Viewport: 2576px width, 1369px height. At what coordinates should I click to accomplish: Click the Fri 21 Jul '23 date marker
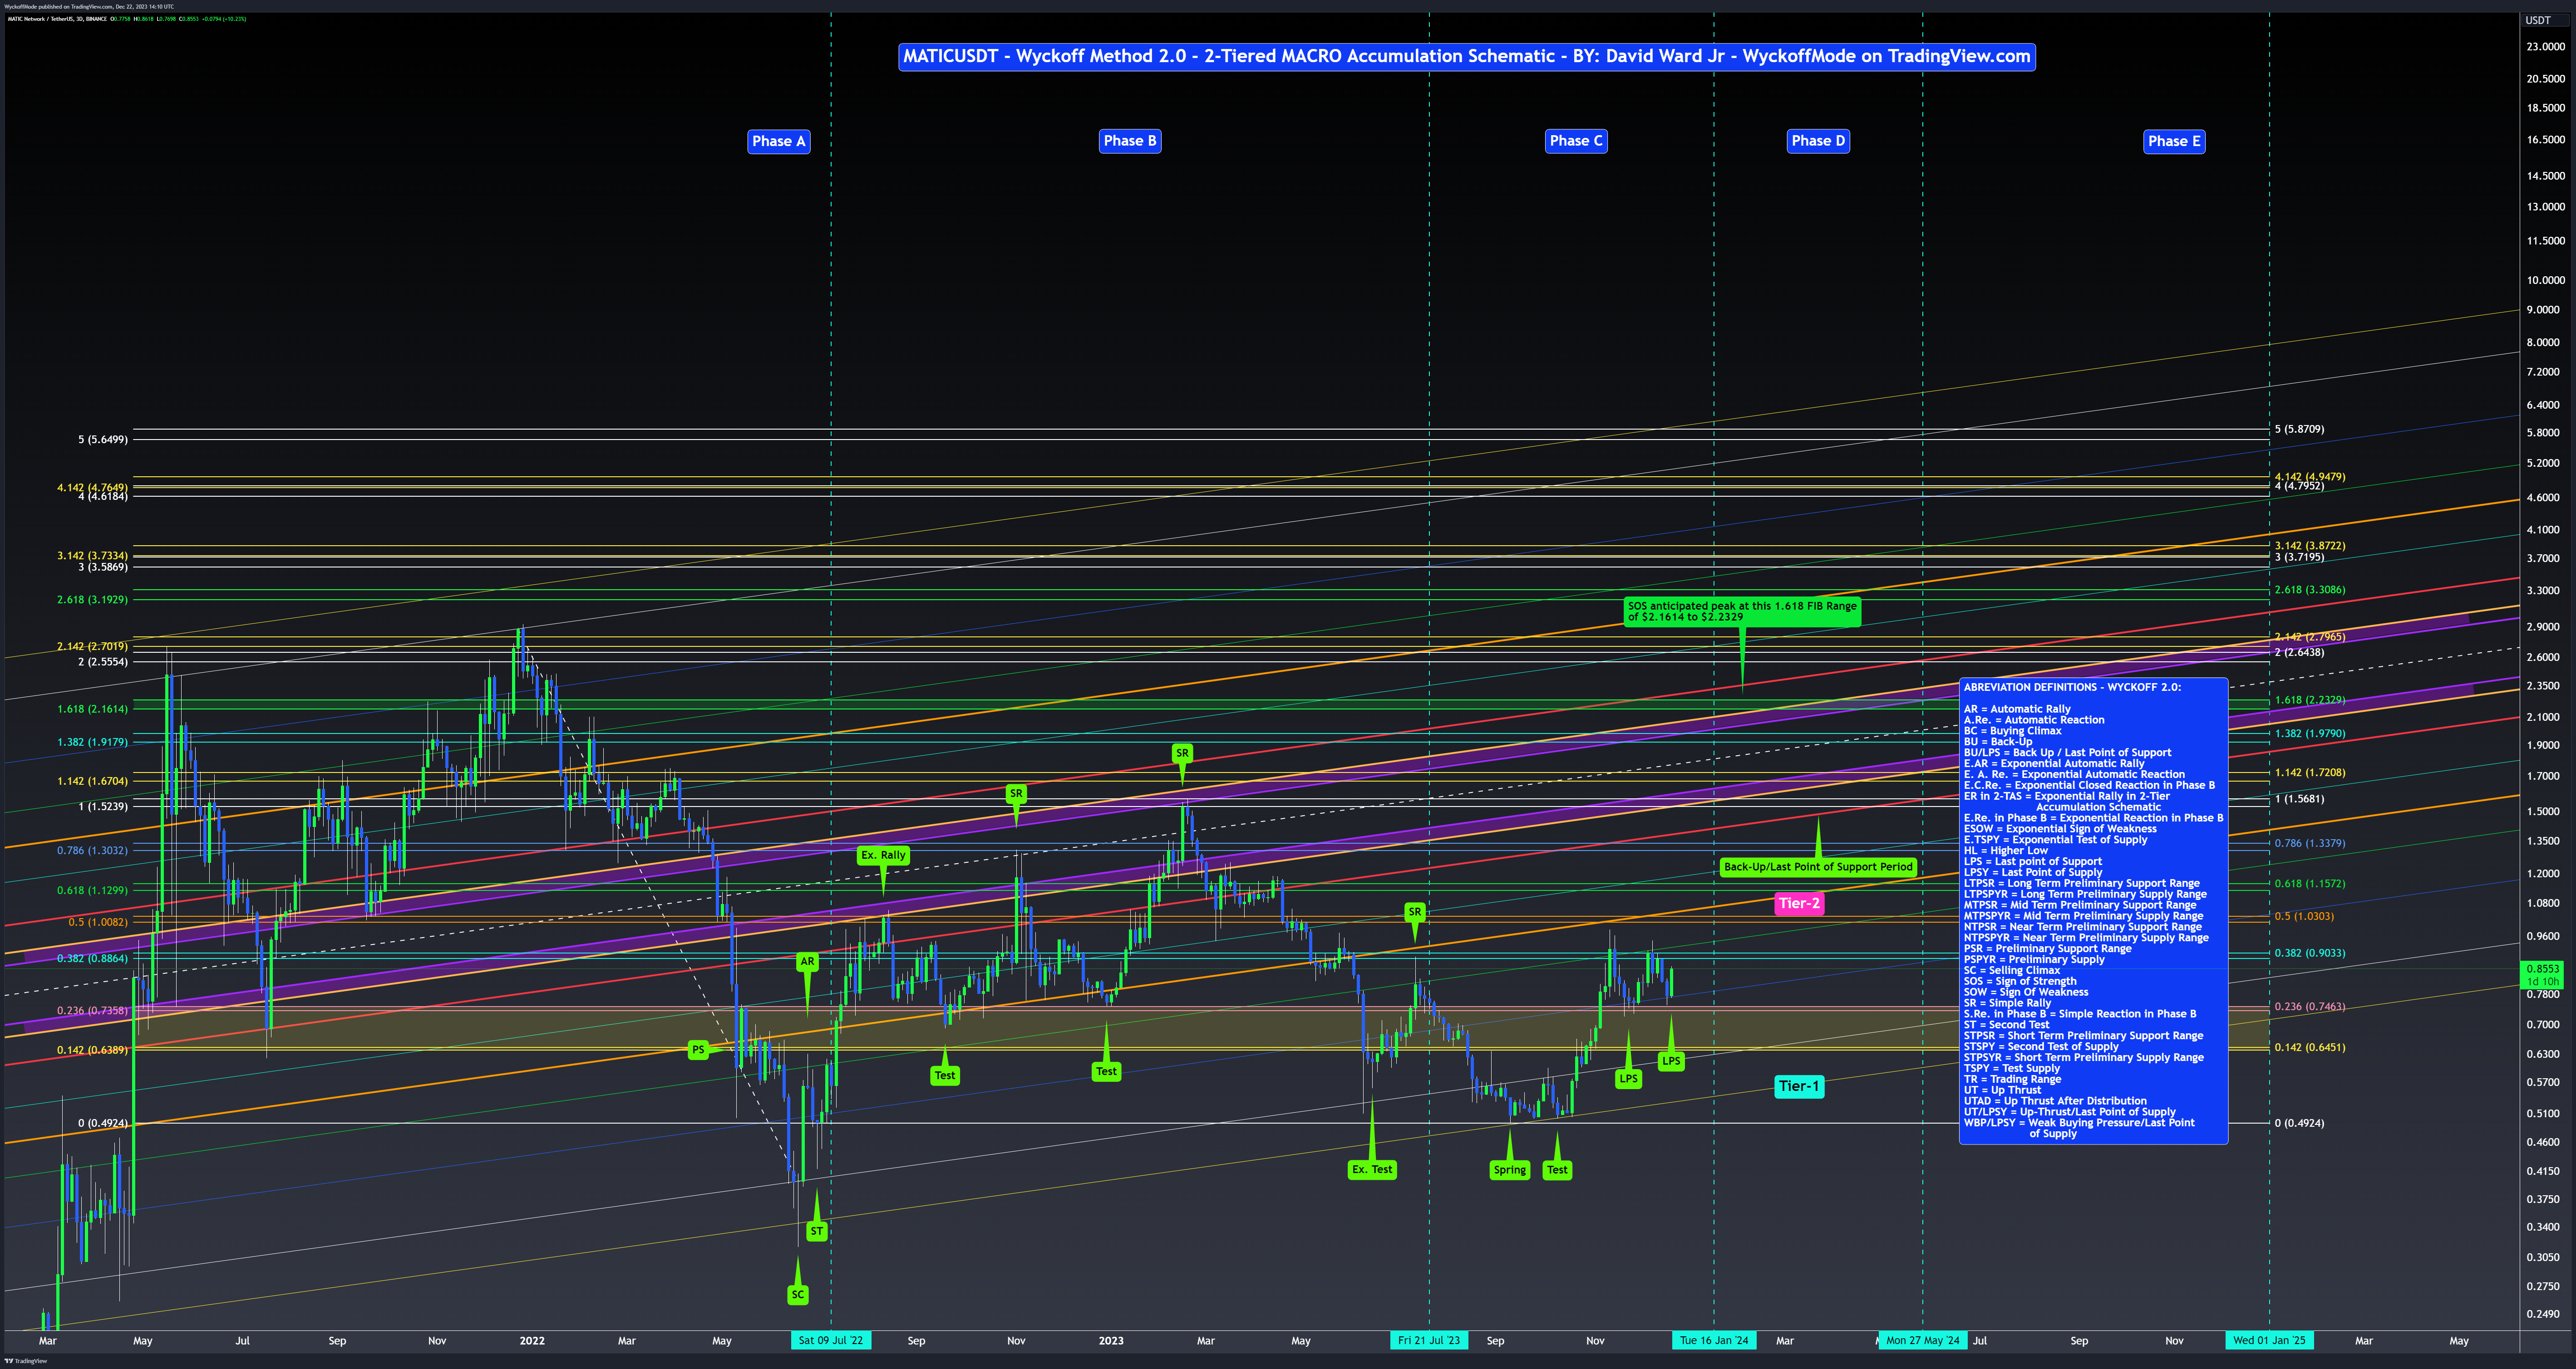point(1429,1340)
